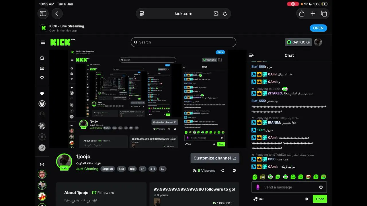
Task: Click the iSTAREO username in chat
Action: 275,93
